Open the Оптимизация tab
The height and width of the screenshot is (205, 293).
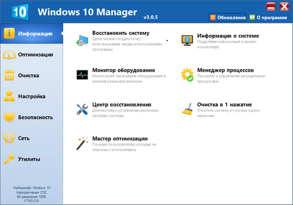coord(32,54)
